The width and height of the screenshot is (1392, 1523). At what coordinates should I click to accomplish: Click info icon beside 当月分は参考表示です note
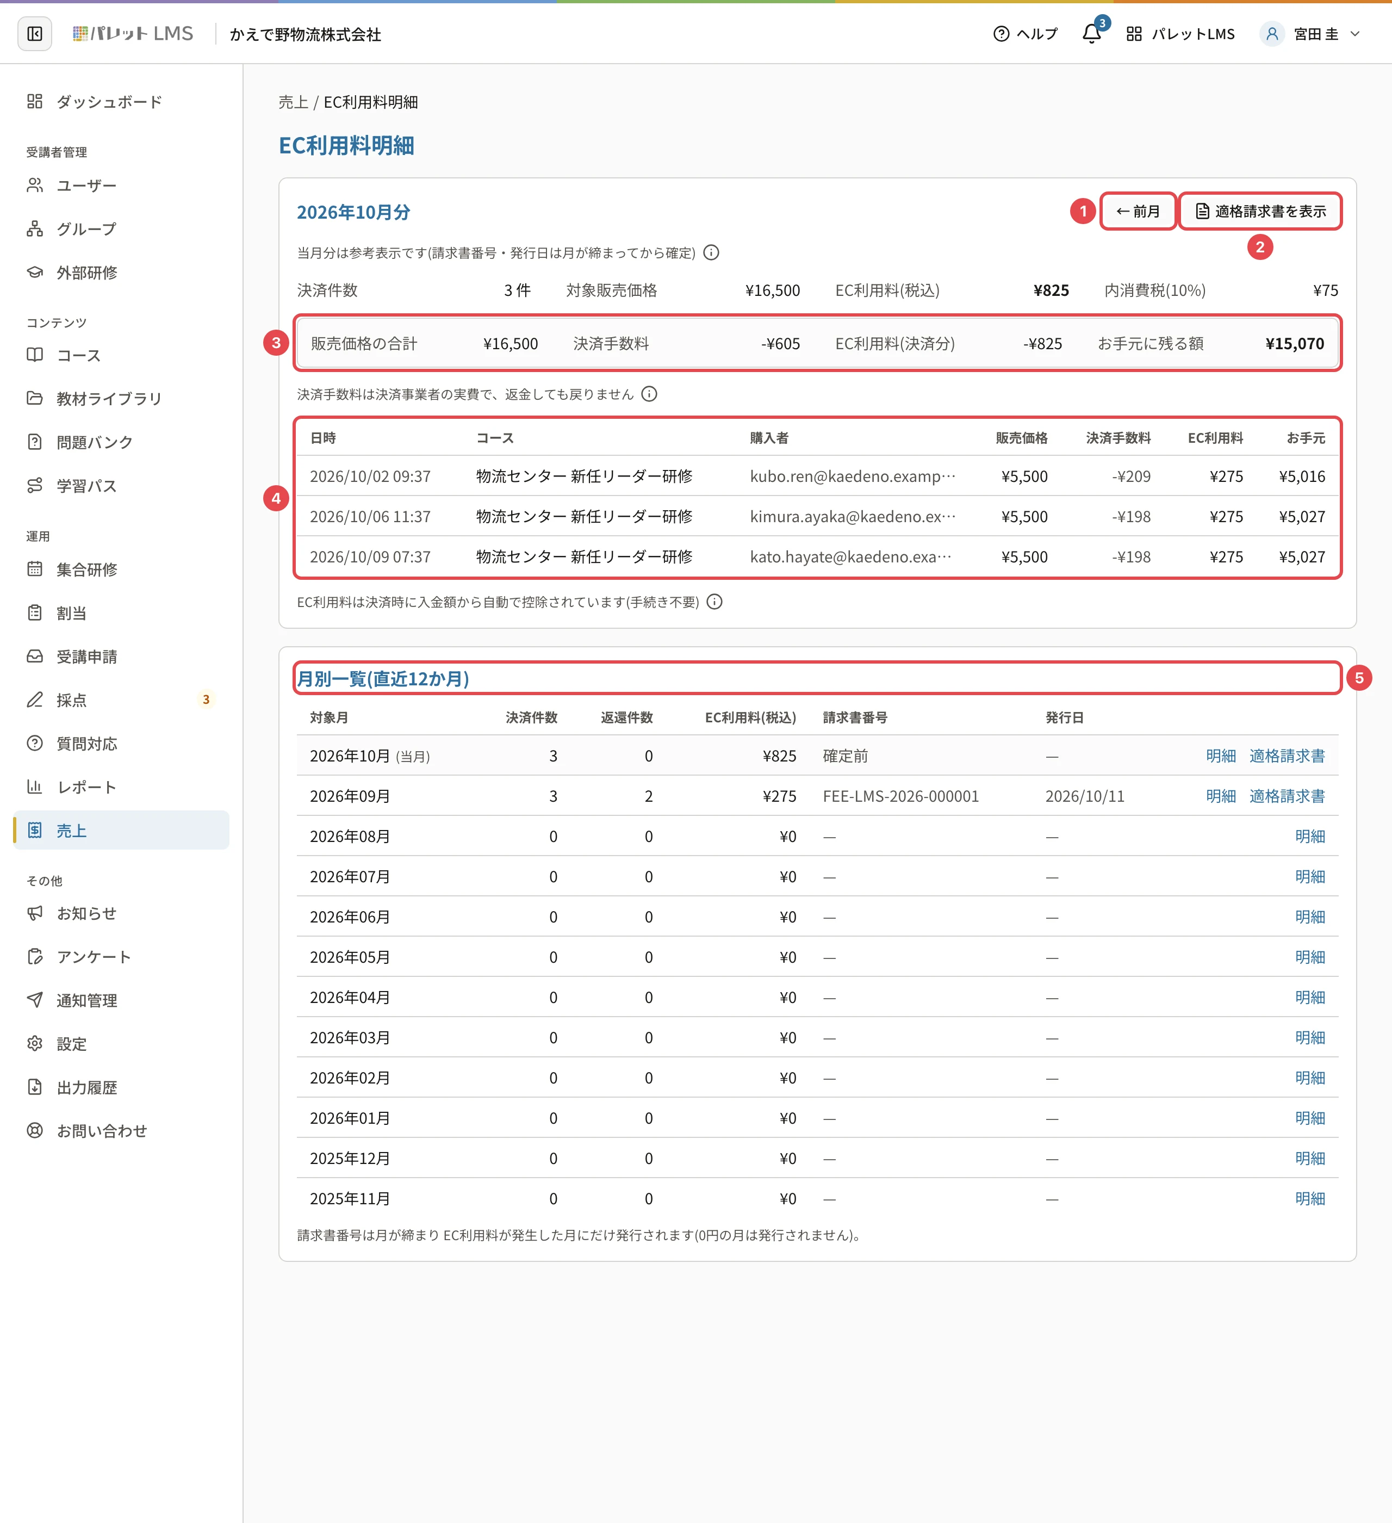click(711, 252)
